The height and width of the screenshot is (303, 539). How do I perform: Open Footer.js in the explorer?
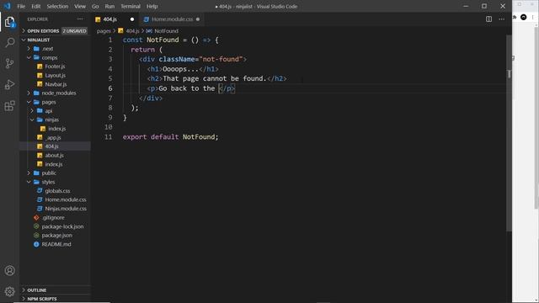click(x=55, y=66)
